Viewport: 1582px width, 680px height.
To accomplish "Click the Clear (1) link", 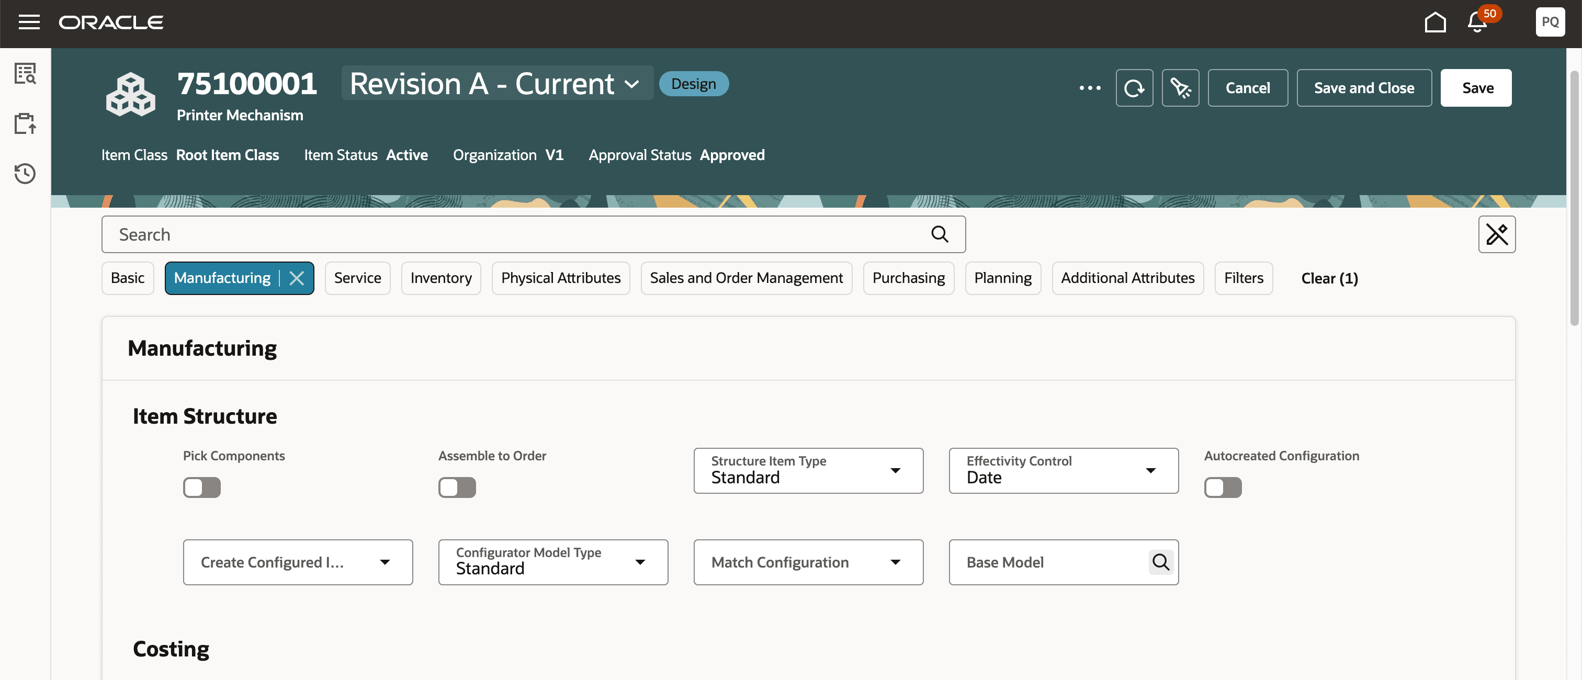I will pyautogui.click(x=1329, y=278).
